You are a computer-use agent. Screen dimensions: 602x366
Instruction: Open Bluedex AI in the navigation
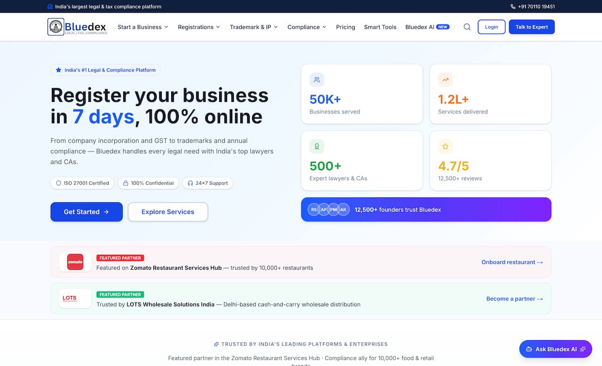click(x=428, y=27)
